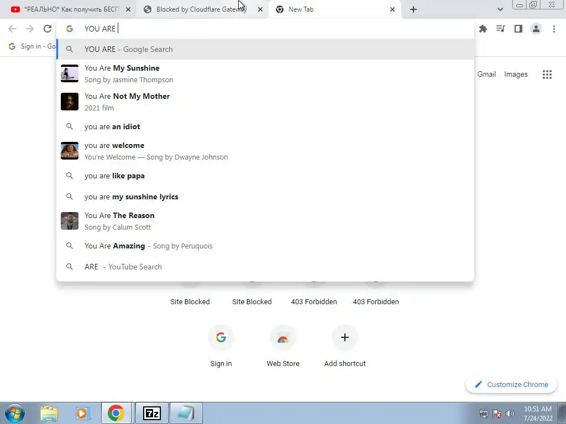
Task: Select 'you are like papa' suggestion
Action: click(x=265, y=176)
